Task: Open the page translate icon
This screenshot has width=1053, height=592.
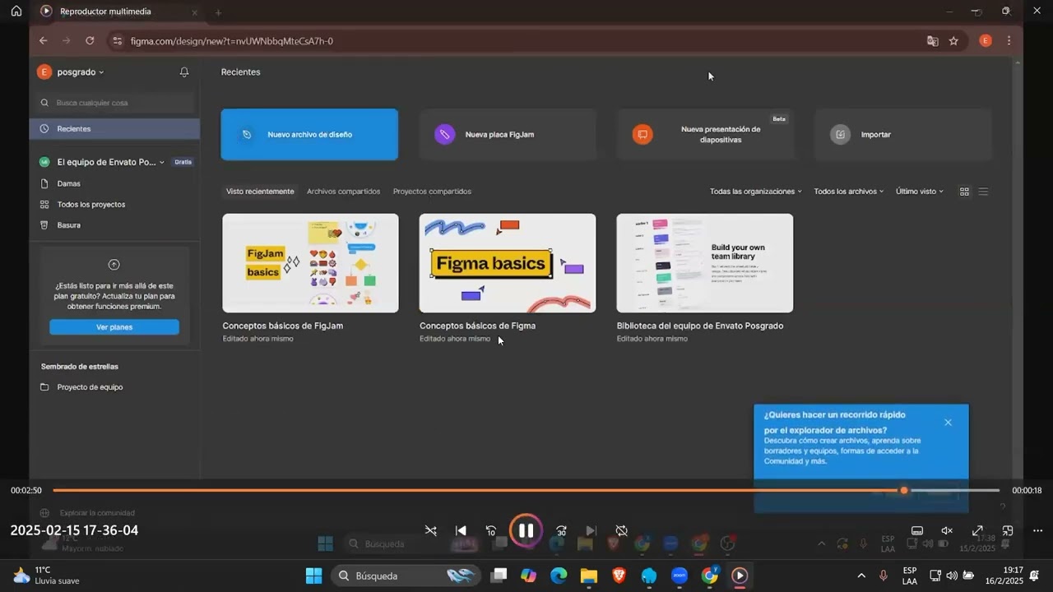Action: 933,40
